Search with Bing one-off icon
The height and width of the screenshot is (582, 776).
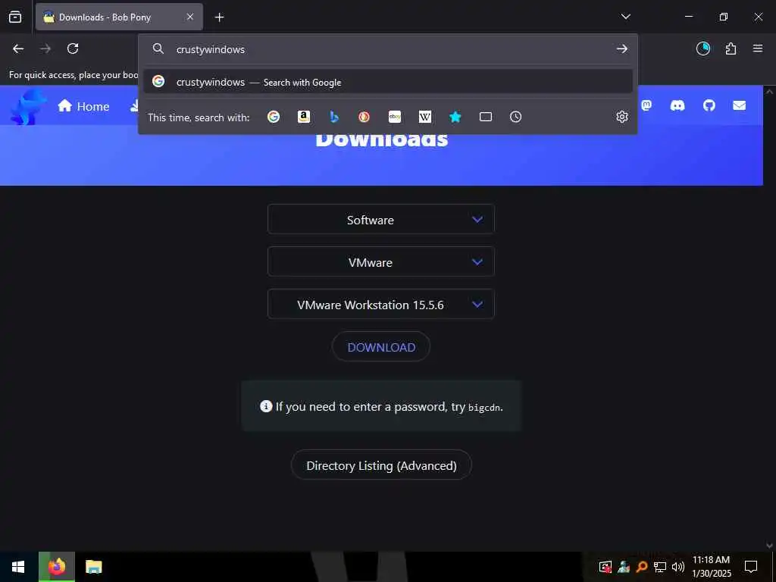click(x=334, y=117)
